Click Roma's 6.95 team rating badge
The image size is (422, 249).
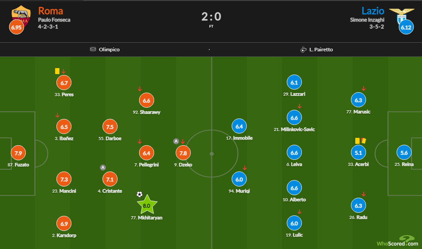[x=16, y=28]
